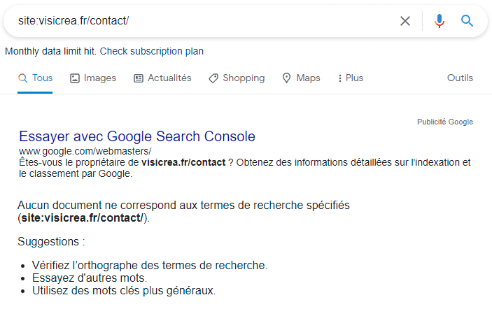Focus the search field containing site:visicrea.fr/contact/
The height and width of the screenshot is (330, 492).
[x=203, y=21]
